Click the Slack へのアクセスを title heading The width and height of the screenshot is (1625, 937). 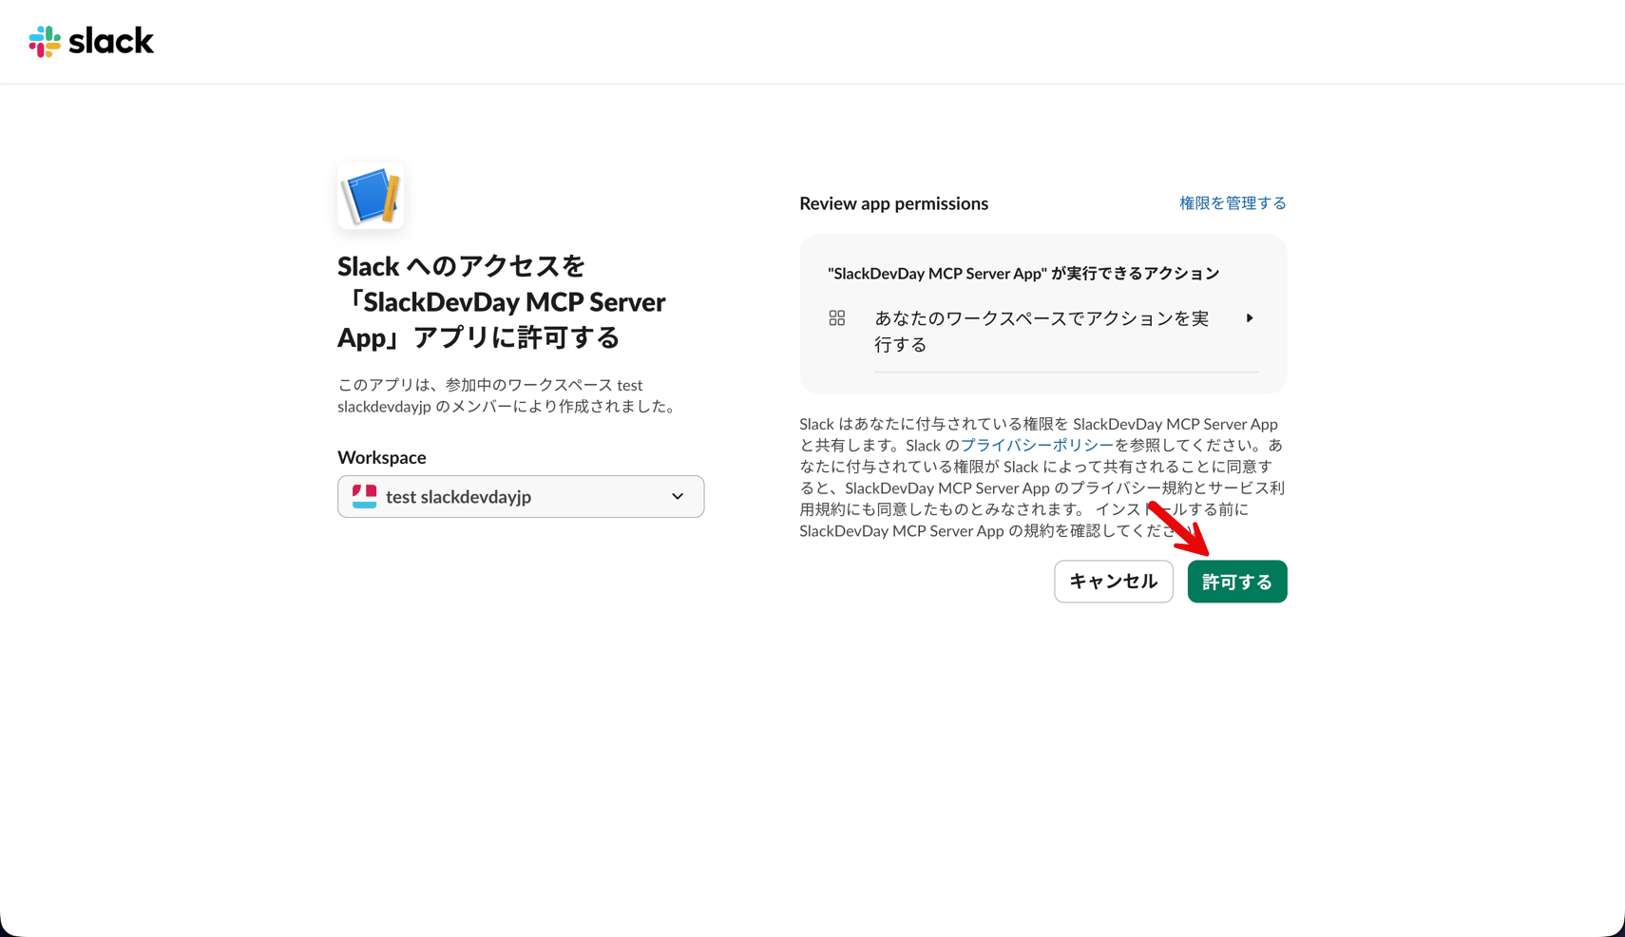point(502,301)
